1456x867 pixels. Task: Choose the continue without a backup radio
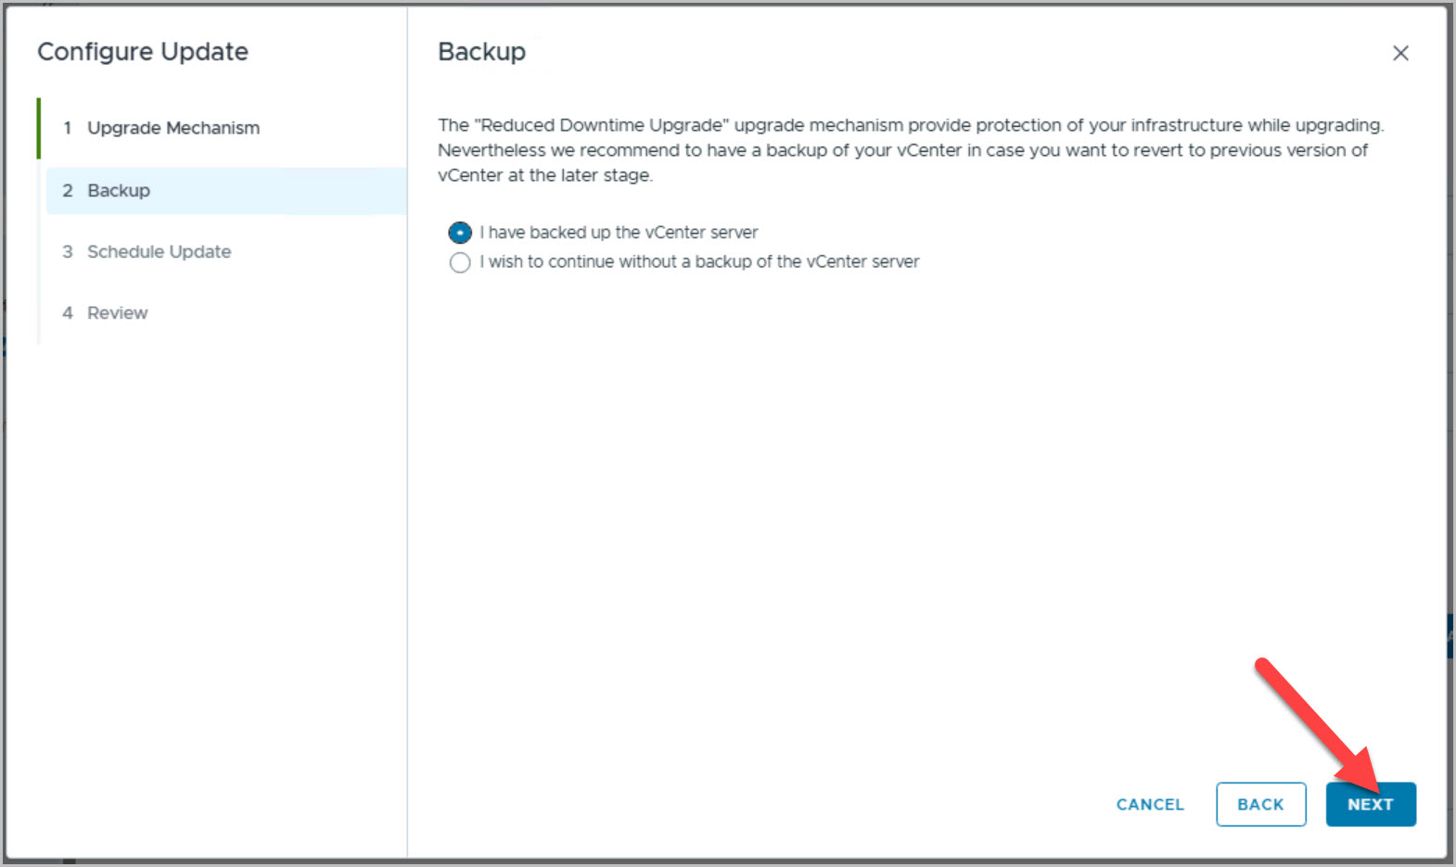coord(460,262)
